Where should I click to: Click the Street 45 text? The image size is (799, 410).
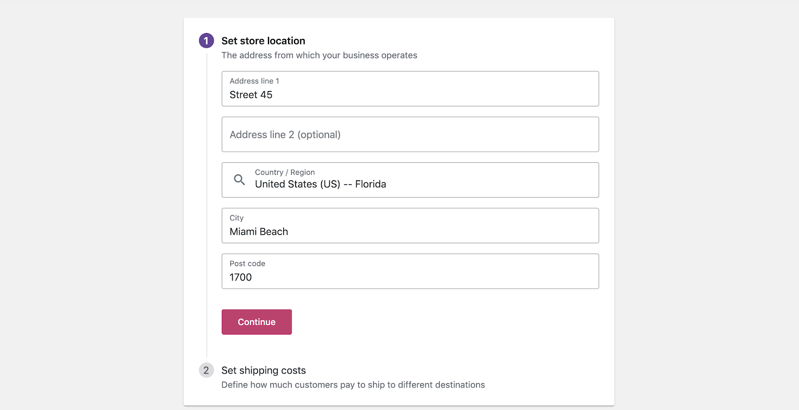251,95
